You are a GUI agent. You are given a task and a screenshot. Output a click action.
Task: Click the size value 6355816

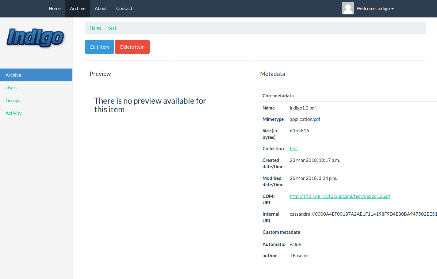click(x=299, y=131)
